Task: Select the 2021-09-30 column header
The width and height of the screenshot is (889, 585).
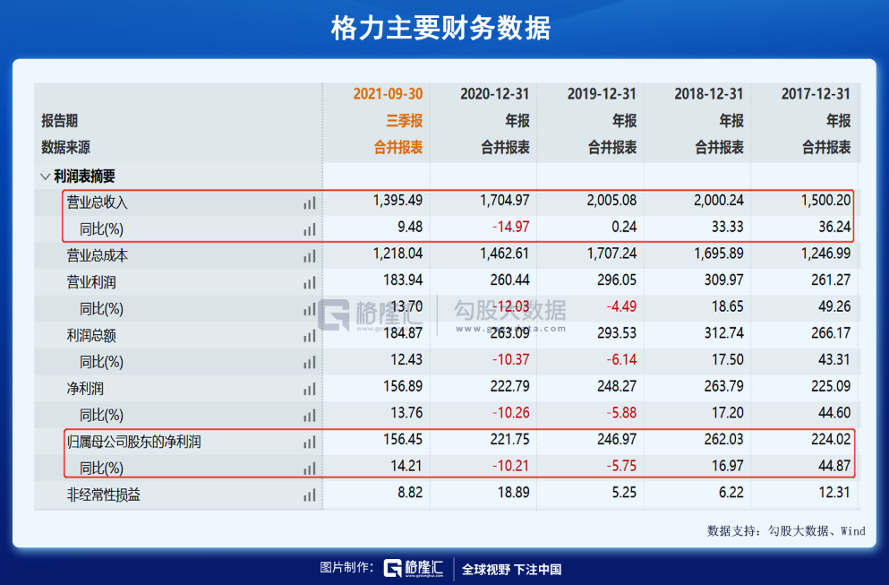Action: 388,94
